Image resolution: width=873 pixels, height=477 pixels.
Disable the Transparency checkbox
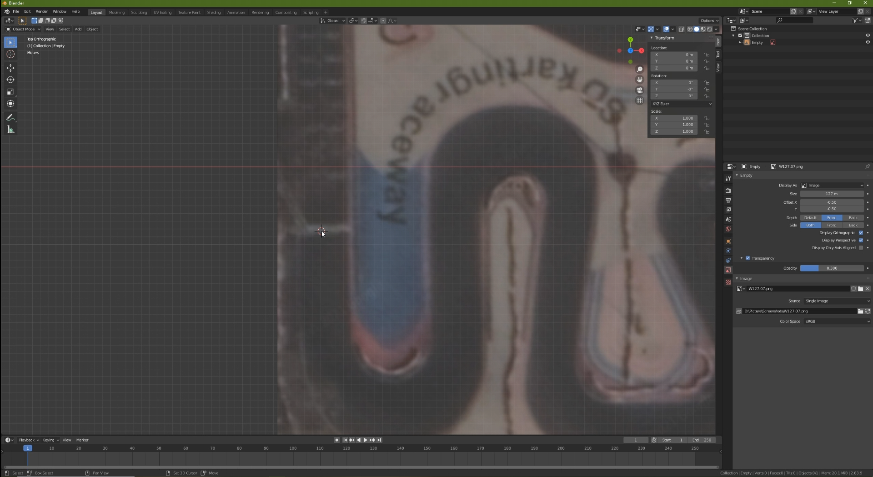[748, 258]
